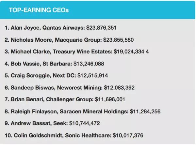Select the Brian Benari, Challenger Group entry
This screenshot has height=145, width=196.
click(49, 99)
